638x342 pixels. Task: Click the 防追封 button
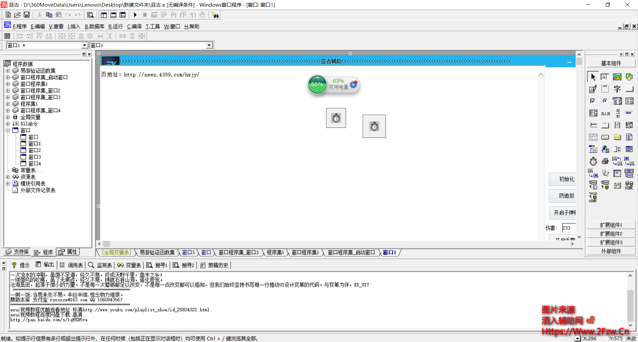[x=566, y=196]
